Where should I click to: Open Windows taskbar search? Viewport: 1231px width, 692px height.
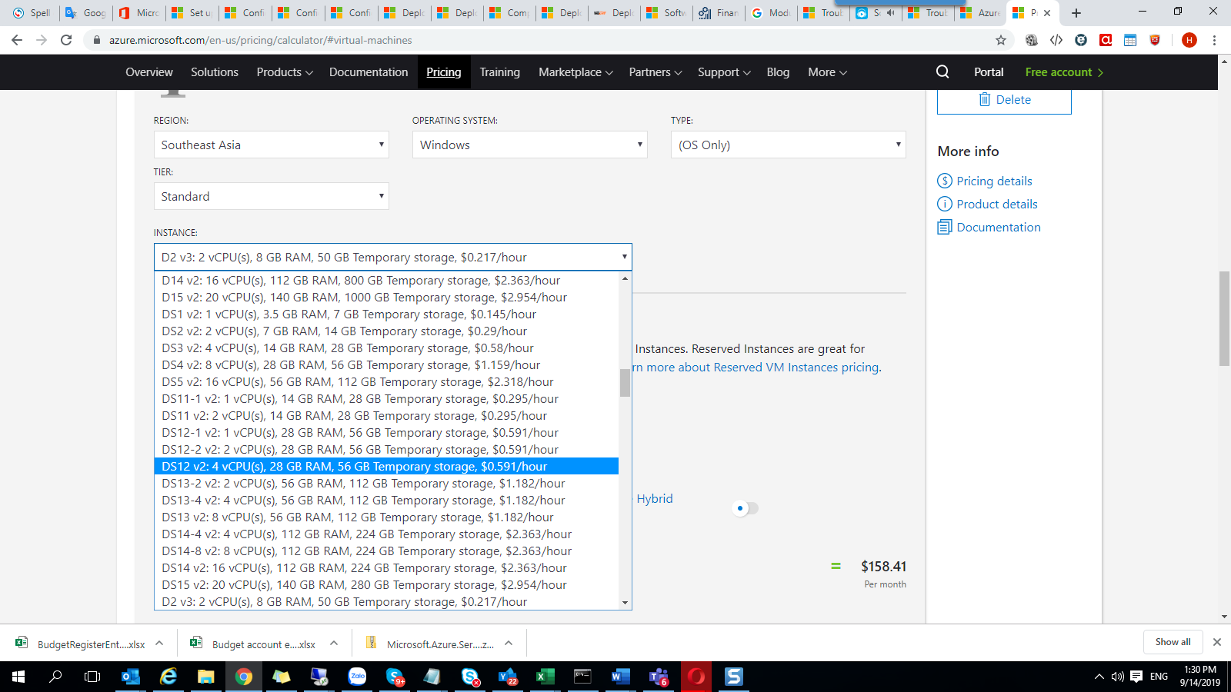coord(55,677)
